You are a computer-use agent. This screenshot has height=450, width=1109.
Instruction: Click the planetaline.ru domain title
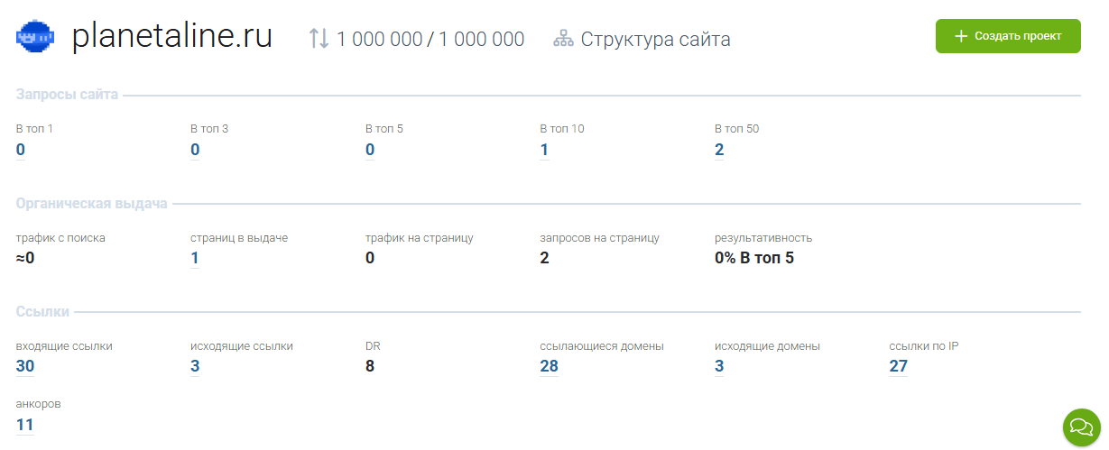point(172,37)
